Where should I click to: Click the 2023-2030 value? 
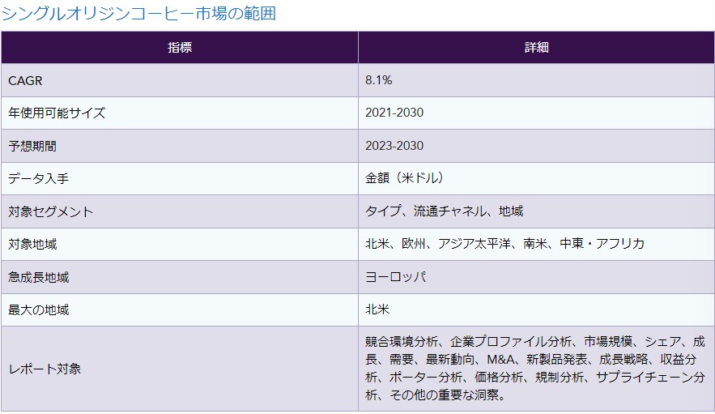394,146
